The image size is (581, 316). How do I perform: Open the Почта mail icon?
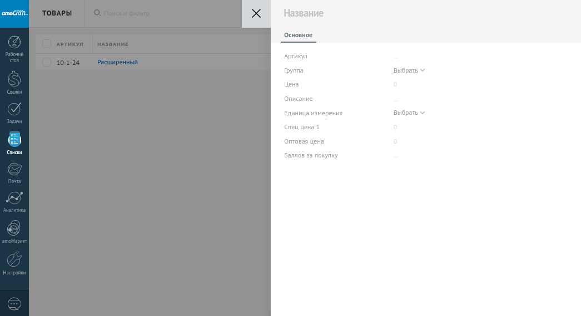[14, 170]
